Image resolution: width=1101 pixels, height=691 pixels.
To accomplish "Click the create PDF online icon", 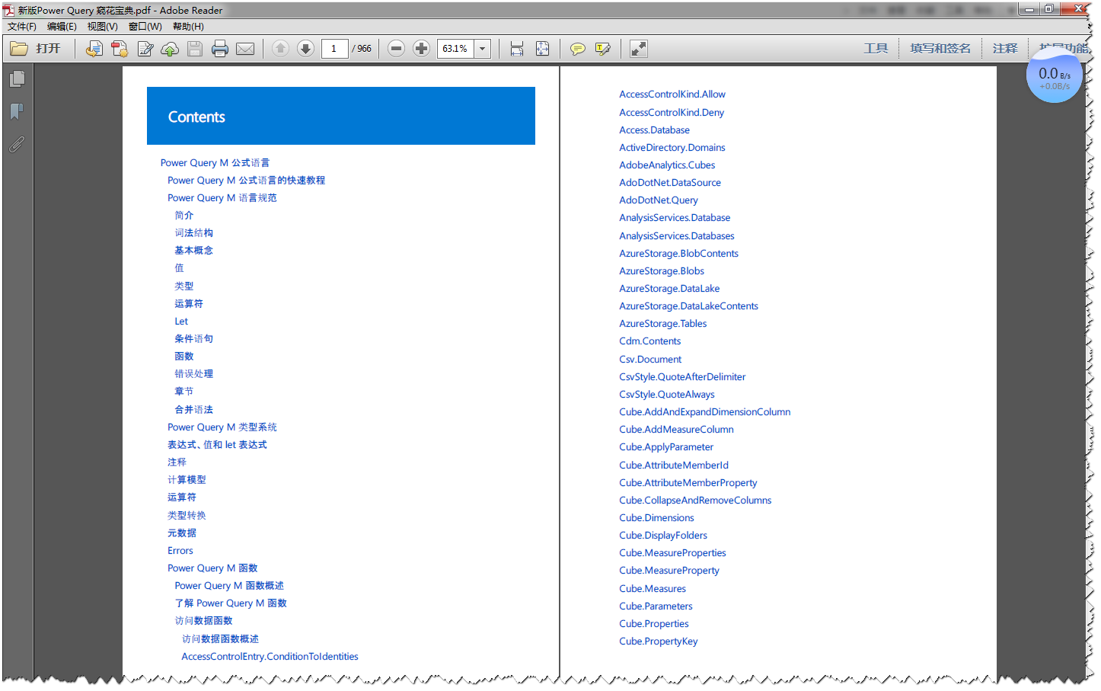I will point(94,49).
